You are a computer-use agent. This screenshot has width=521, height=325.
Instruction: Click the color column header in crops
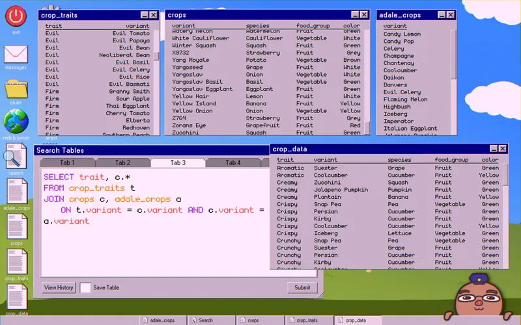(x=352, y=25)
